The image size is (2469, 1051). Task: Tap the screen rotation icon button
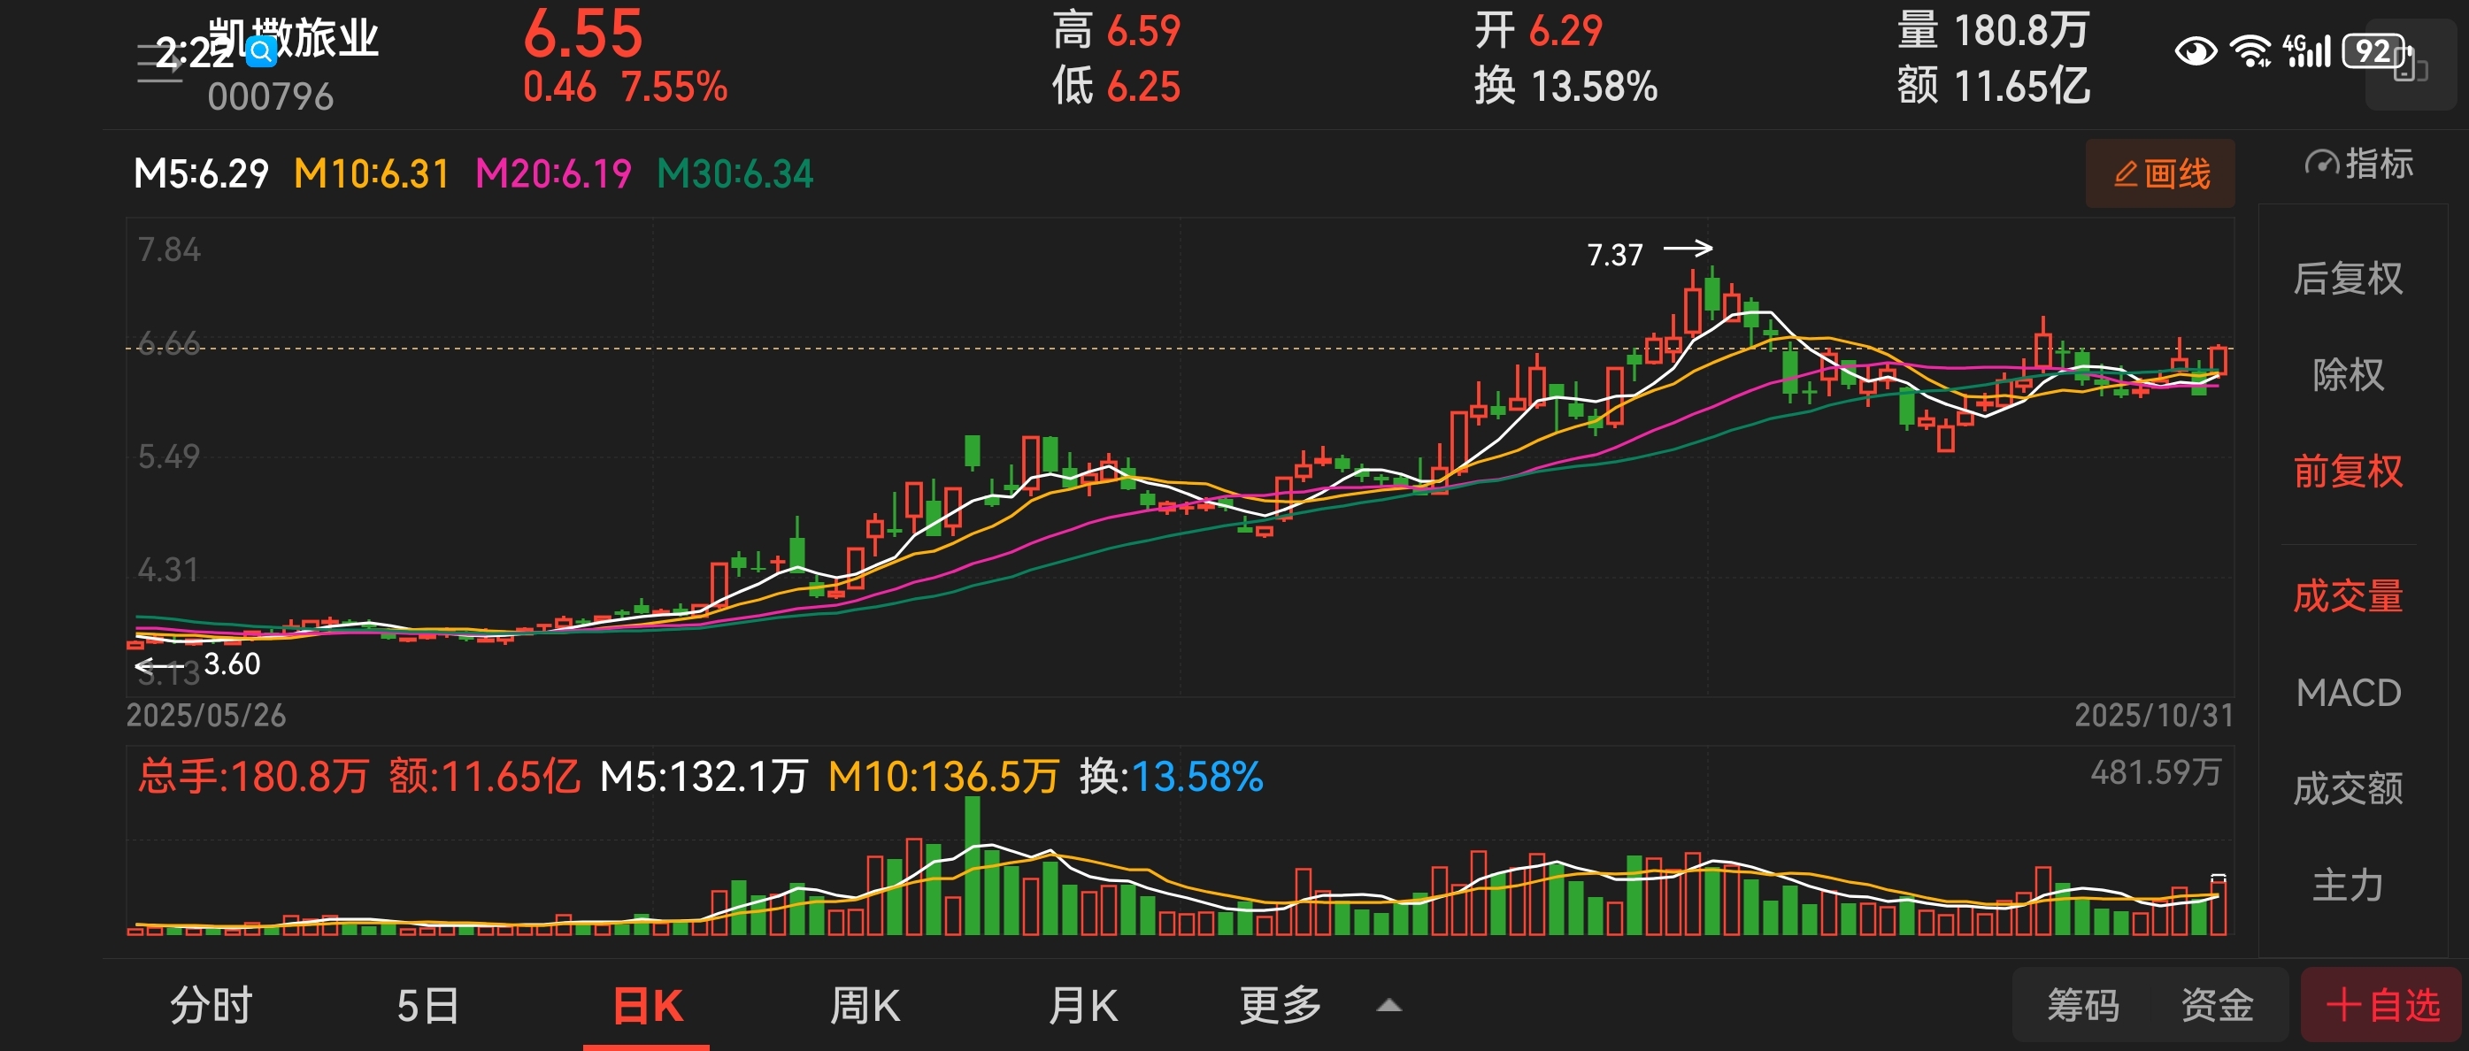point(2411,66)
